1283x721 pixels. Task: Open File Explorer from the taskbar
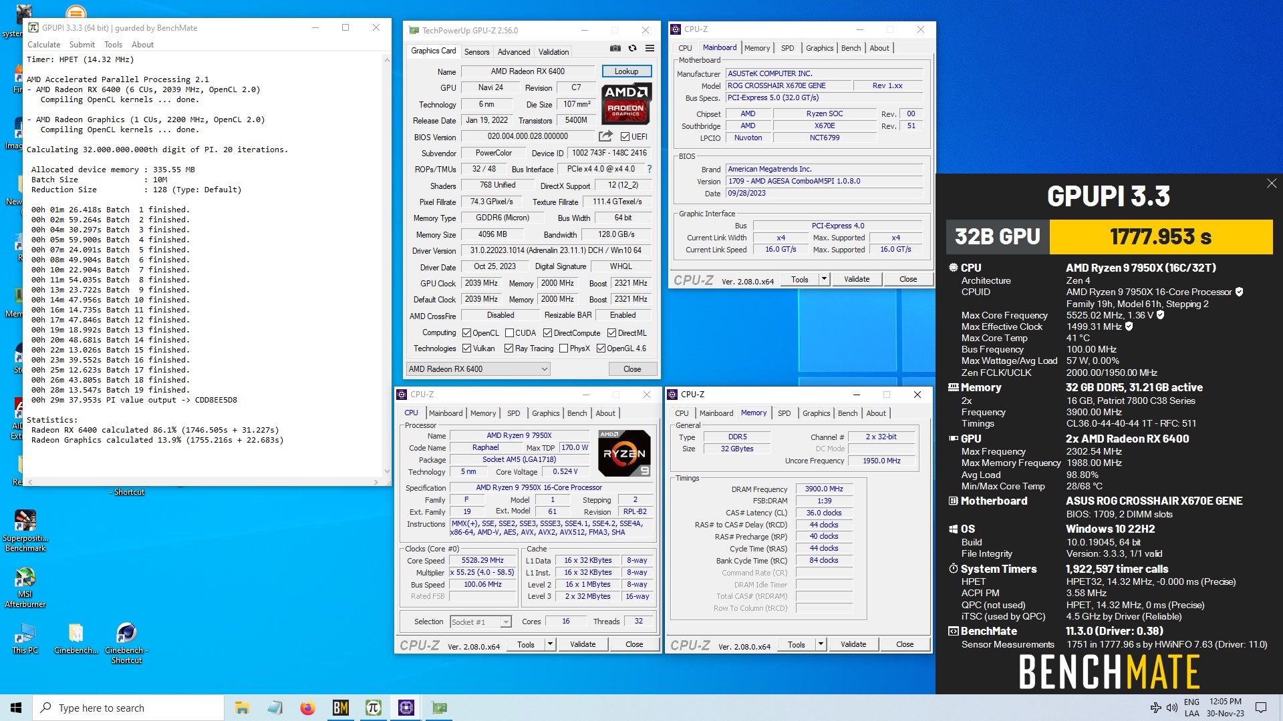tap(242, 708)
